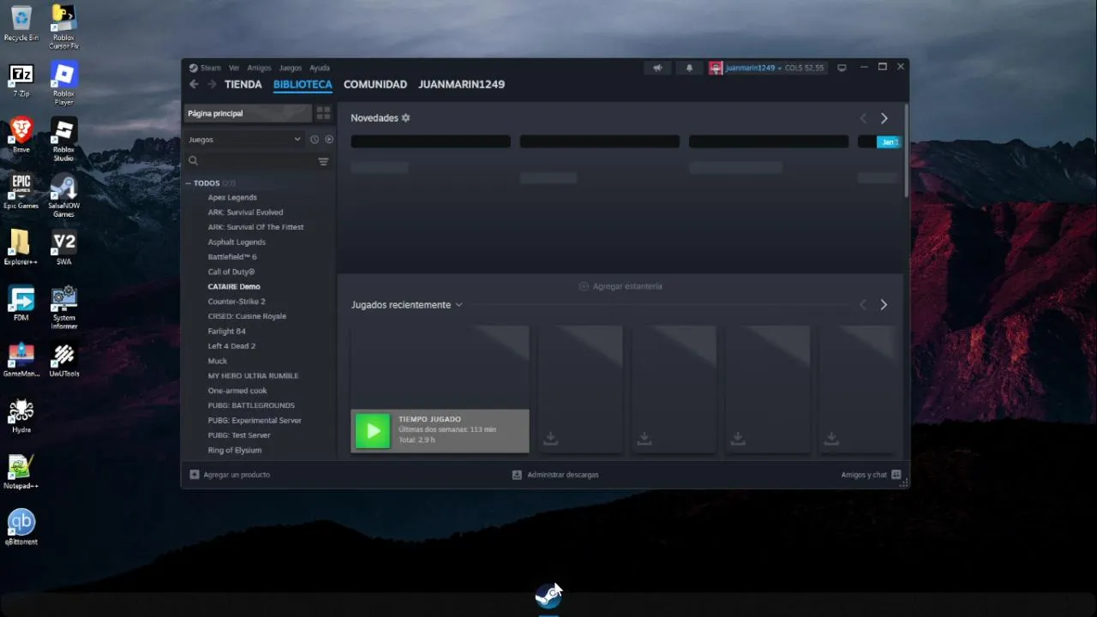Click Agregar un producto
This screenshot has height=617, width=1097.
tap(230, 475)
